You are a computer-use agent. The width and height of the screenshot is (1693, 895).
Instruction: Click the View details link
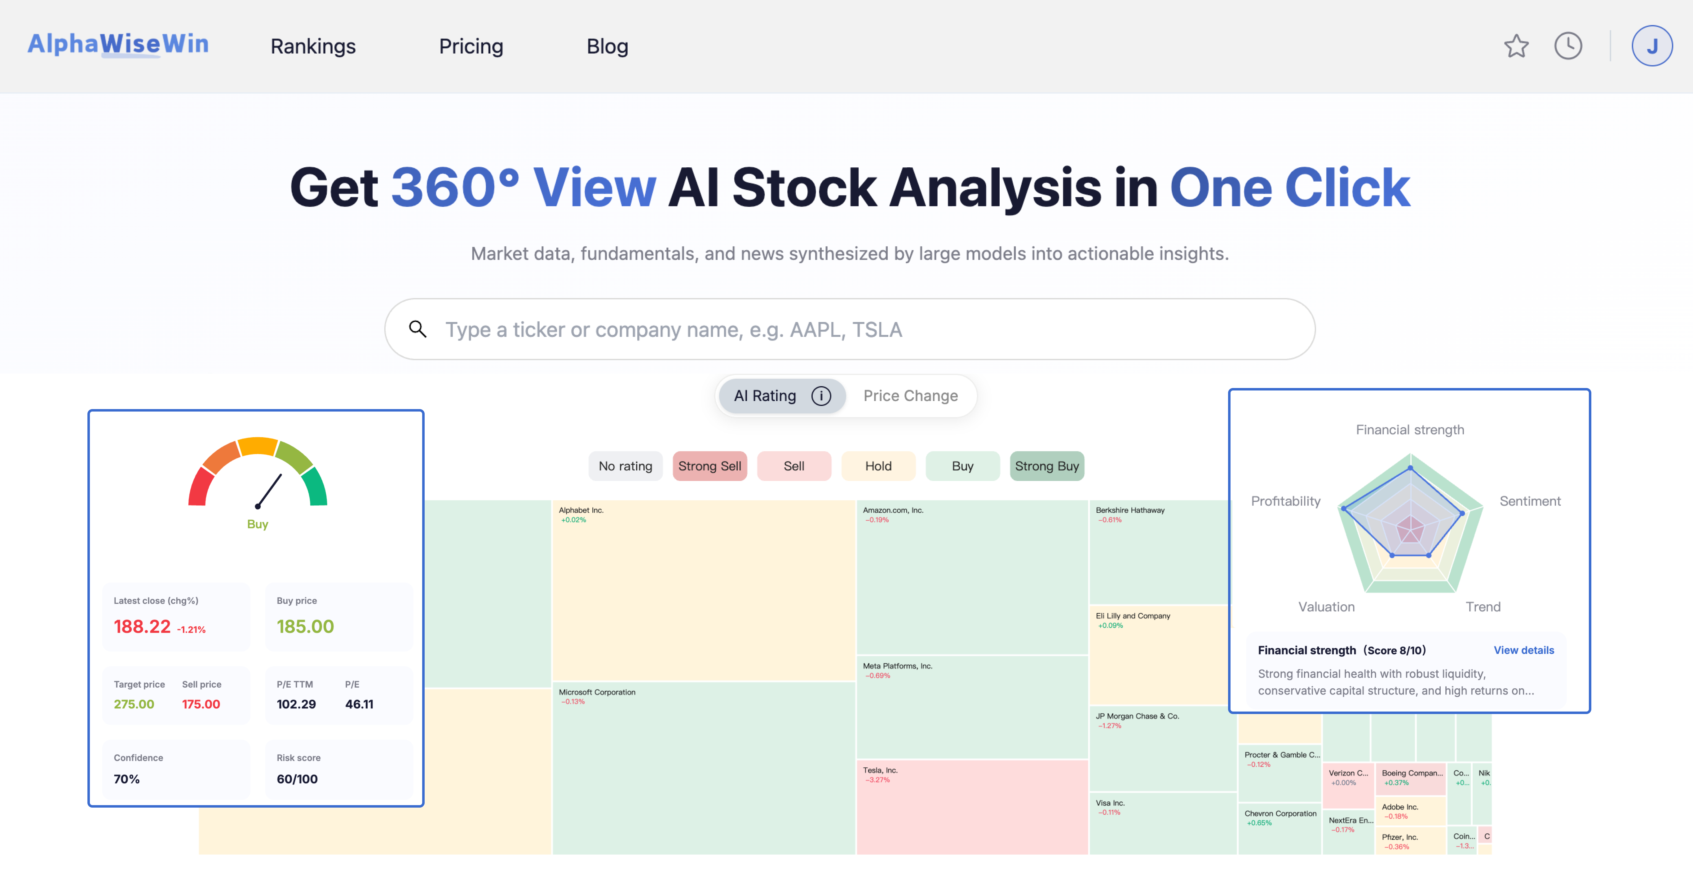1523,650
